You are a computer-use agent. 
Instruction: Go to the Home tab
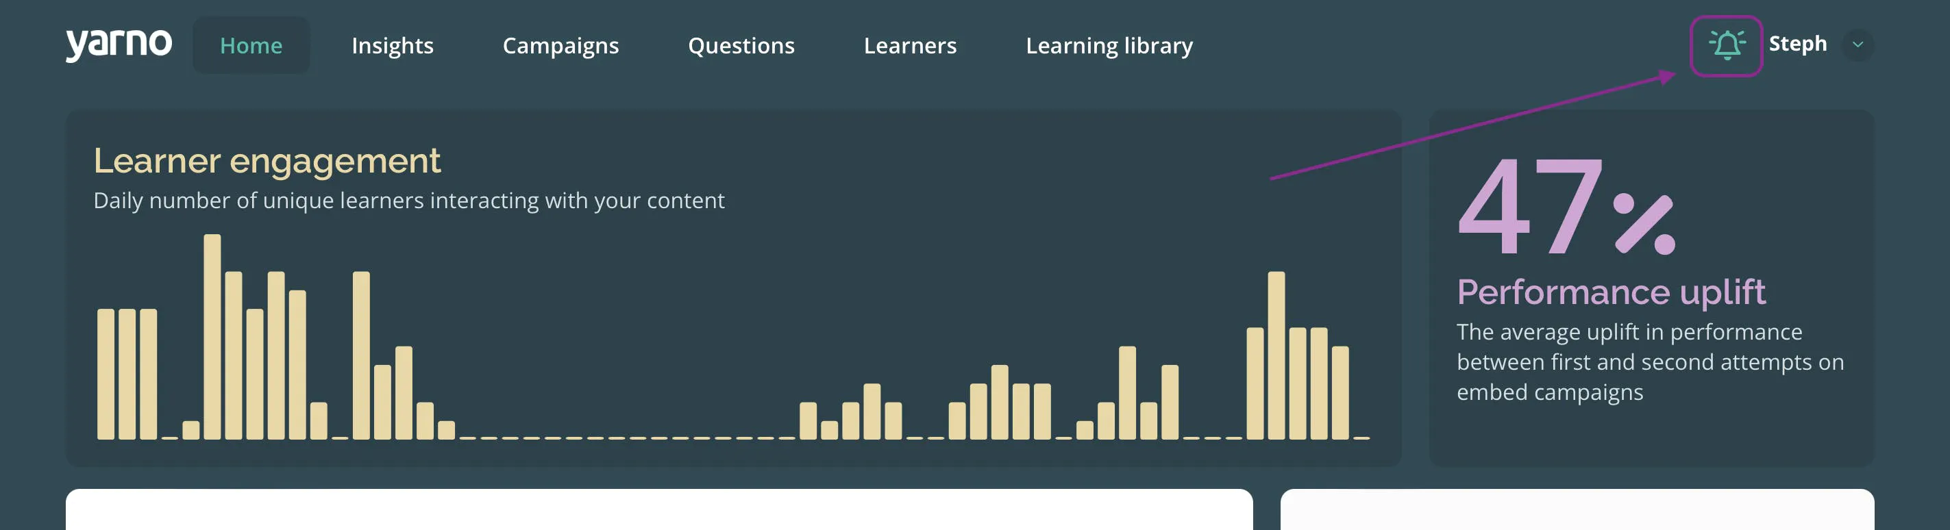251,45
